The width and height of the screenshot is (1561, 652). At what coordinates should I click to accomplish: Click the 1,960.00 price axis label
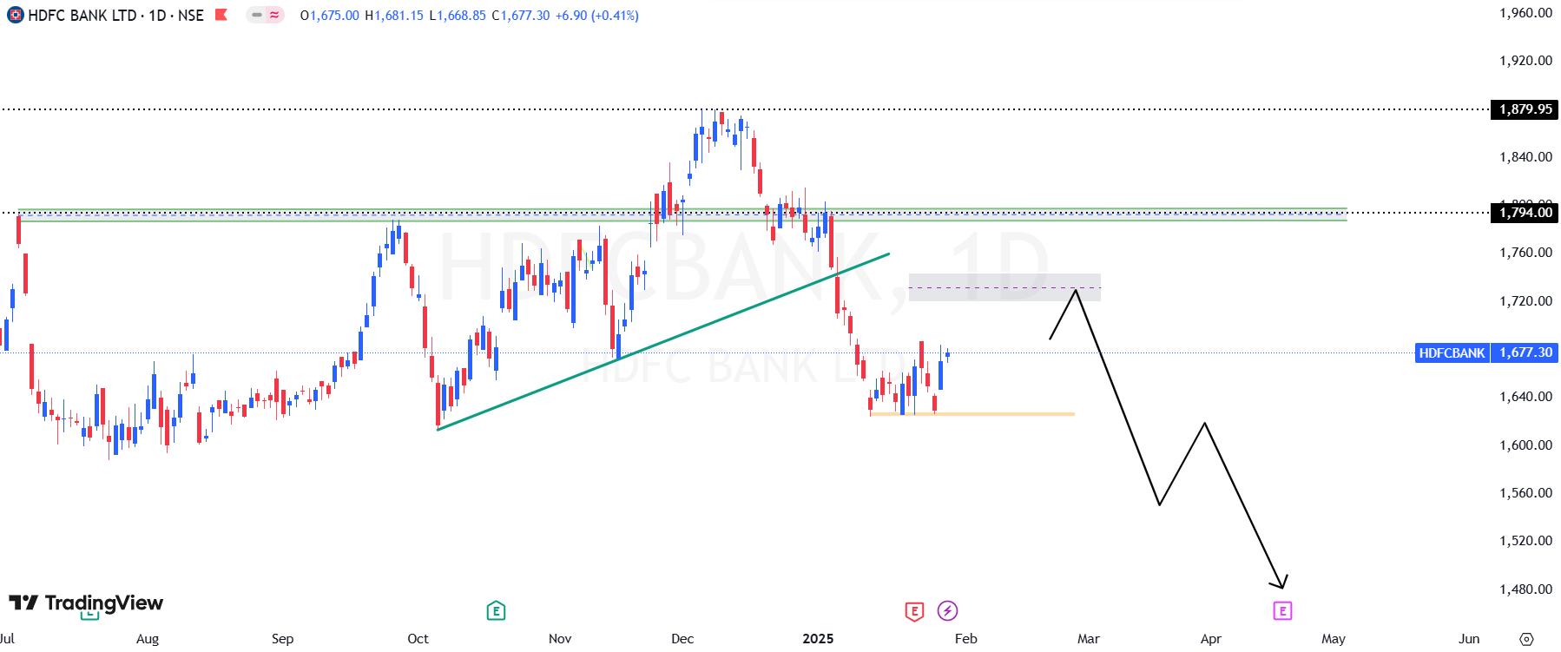pos(1525,13)
